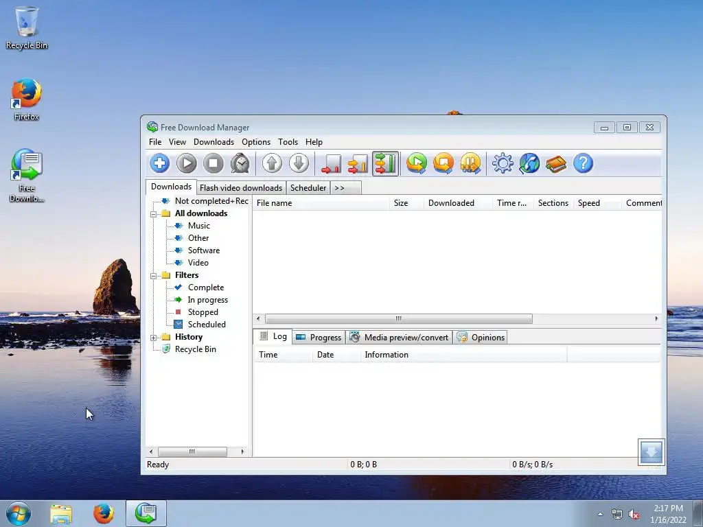Click the green Start all downloads icon
The image size is (703, 527).
point(417,163)
